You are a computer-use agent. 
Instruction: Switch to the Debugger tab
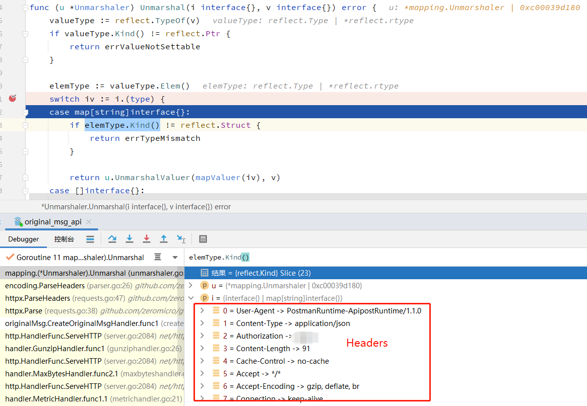click(23, 238)
